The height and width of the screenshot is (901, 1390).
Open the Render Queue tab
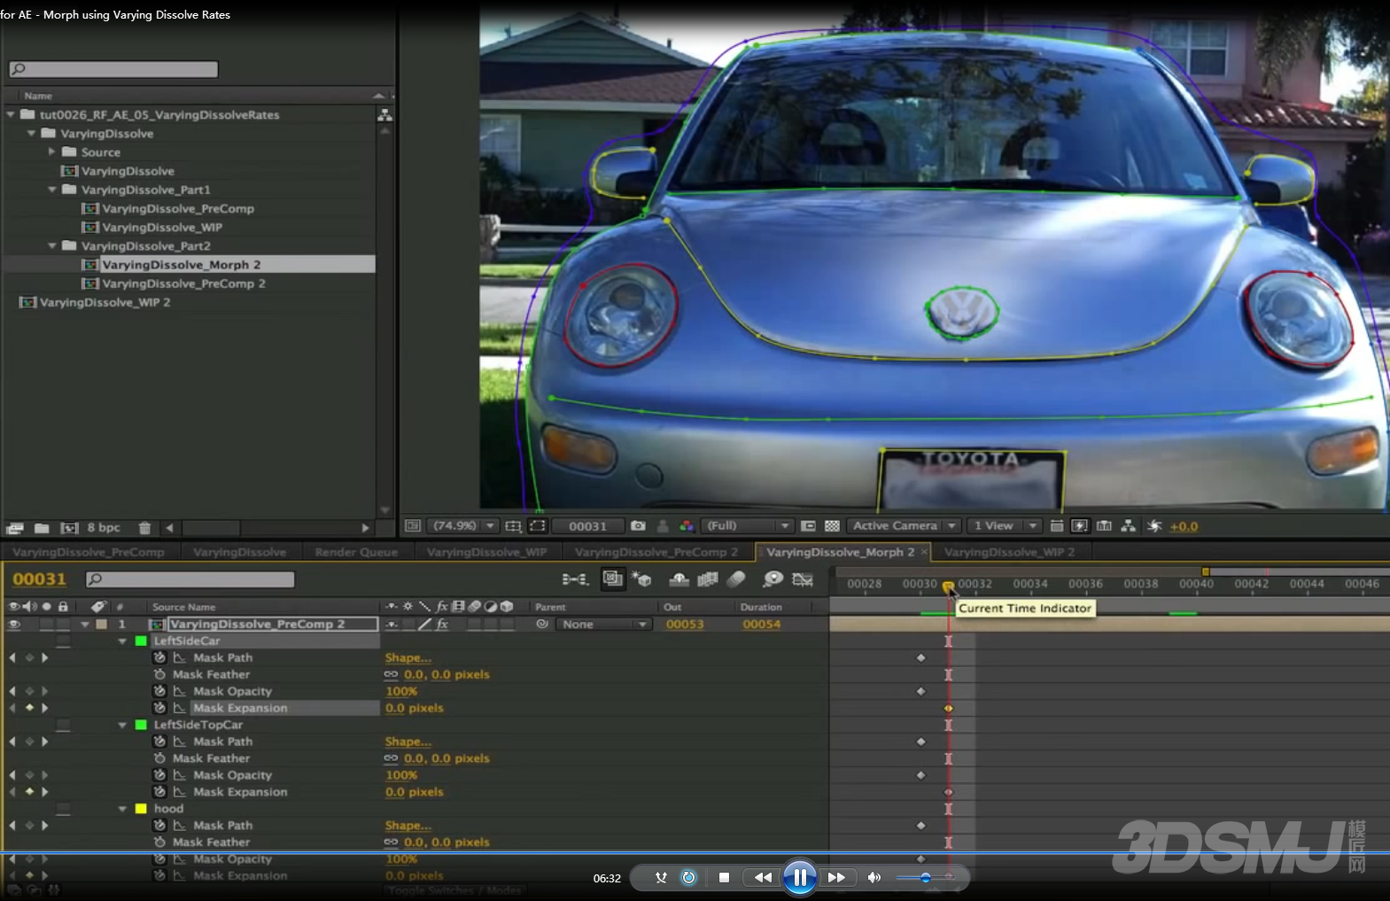tap(356, 552)
